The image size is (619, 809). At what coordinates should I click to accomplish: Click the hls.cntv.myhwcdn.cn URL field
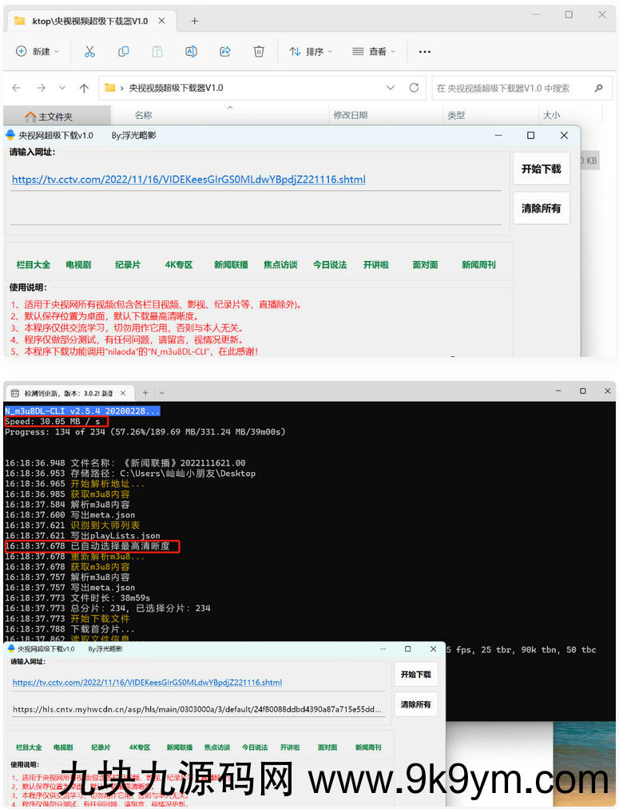(198, 709)
